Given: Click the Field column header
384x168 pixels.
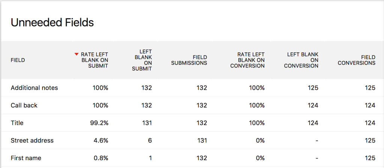Looking at the screenshot, I should pyautogui.click(x=18, y=60).
